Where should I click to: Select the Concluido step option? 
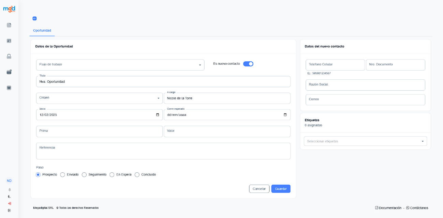137,175
